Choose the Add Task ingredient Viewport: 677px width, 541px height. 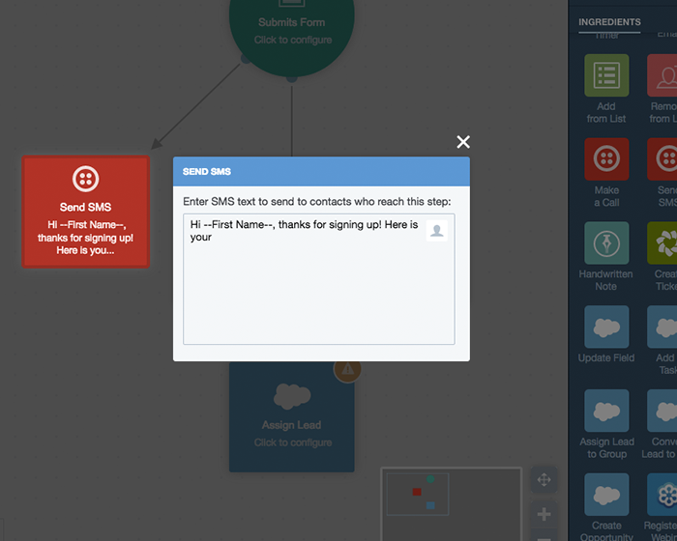coord(662,327)
